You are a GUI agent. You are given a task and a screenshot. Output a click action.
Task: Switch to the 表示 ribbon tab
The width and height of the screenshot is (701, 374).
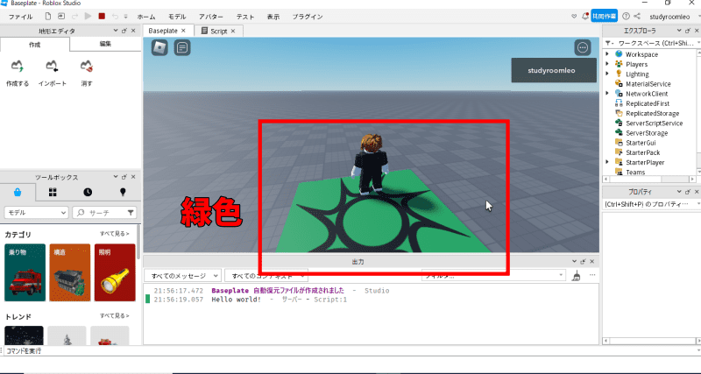point(273,17)
